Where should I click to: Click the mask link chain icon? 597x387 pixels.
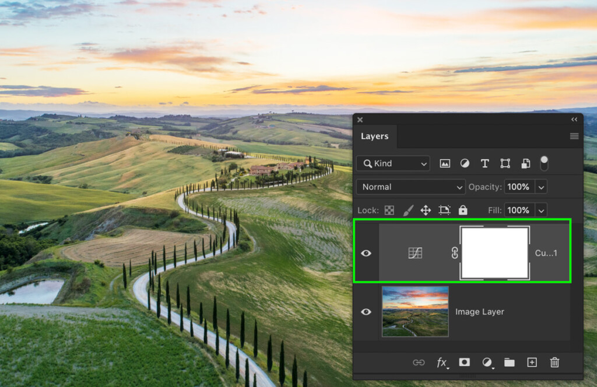pyautogui.click(x=455, y=253)
